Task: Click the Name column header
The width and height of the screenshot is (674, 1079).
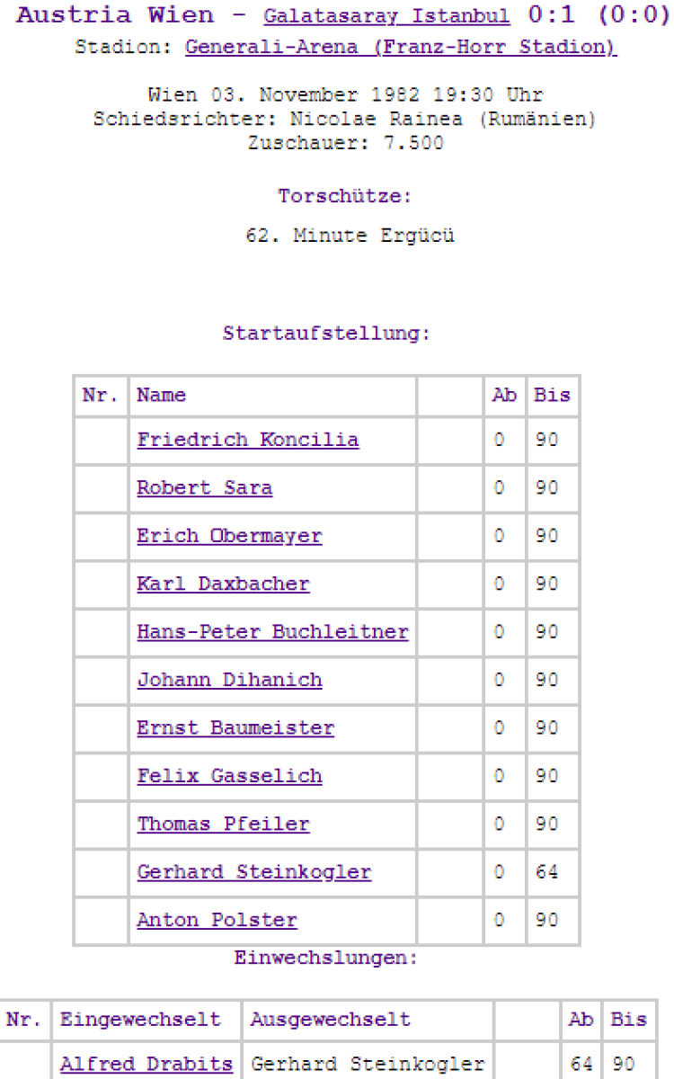Action: coord(162,396)
